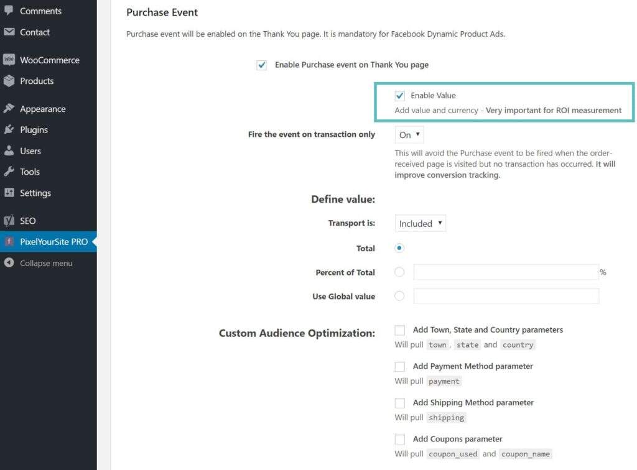Open the Settings menu item
637x470 pixels.
[x=35, y=193]
